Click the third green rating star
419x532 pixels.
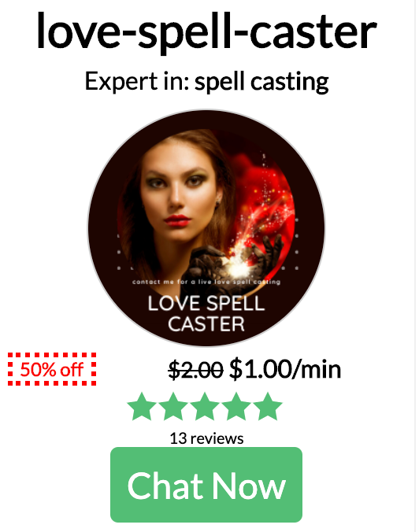point(205,406)
